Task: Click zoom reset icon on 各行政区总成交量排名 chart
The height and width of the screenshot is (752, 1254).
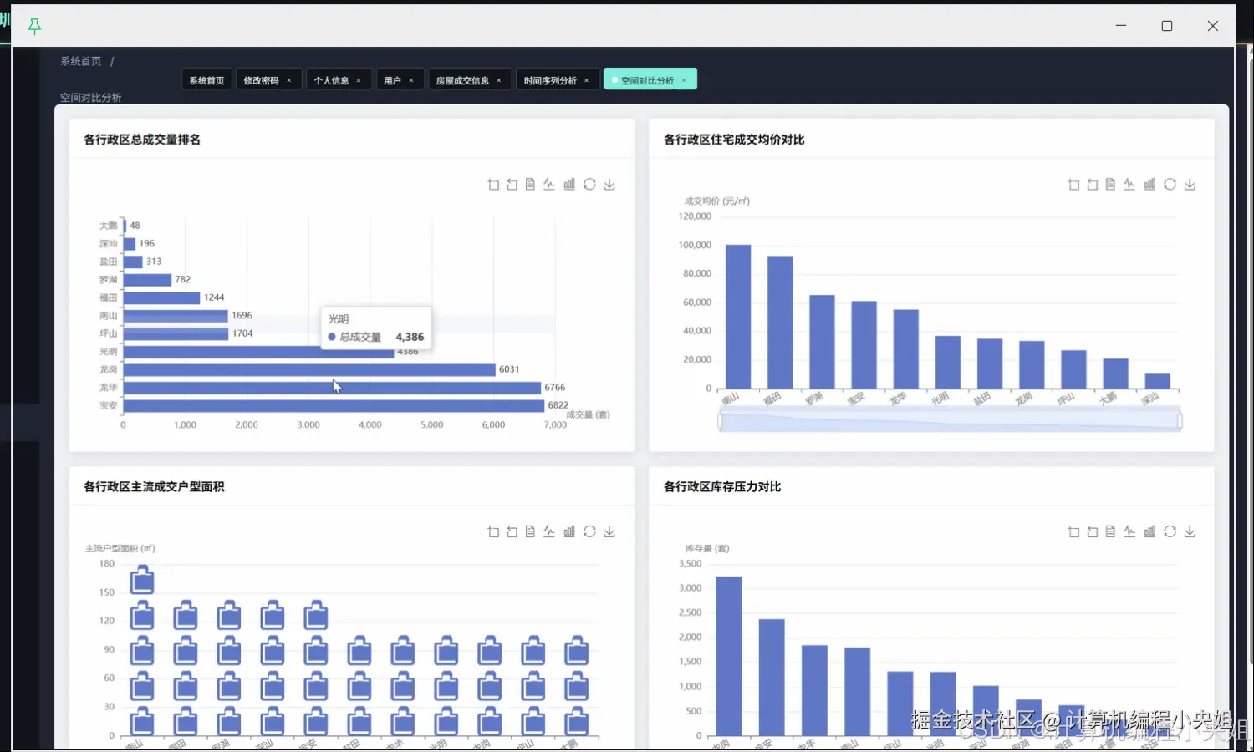Action: [x=512, y=185]
